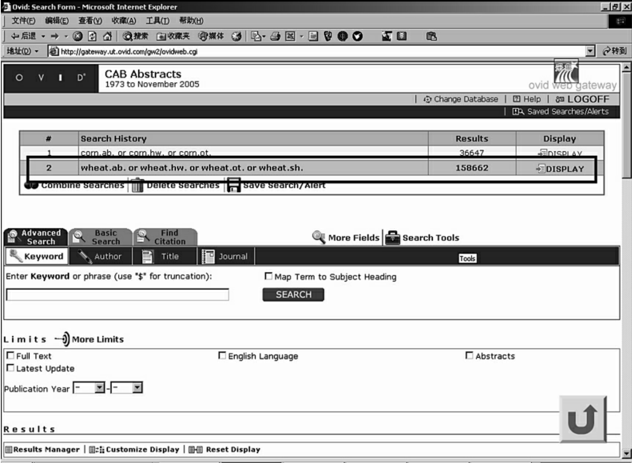Open the 编辑(E) menu
Screen dimensions: 632x463
57,21
